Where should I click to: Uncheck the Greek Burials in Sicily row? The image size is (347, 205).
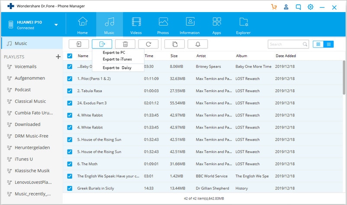pyautogui.click(x=70, y=188)
